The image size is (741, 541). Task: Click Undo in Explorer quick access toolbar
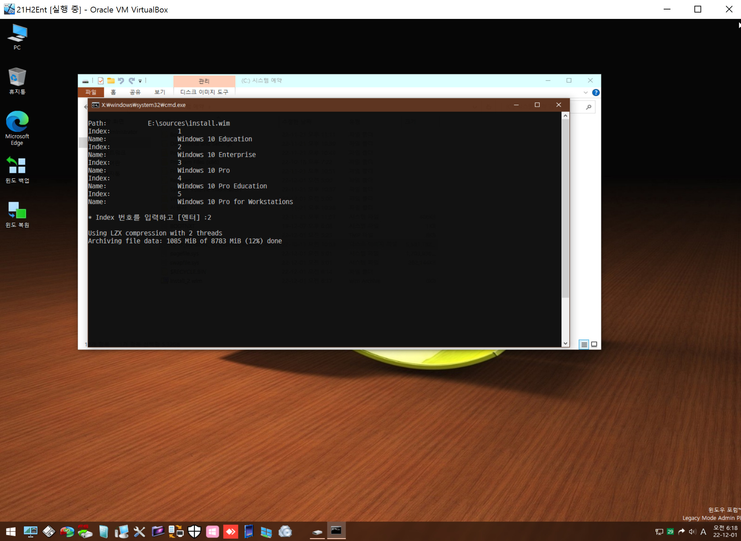coord(121,81)
